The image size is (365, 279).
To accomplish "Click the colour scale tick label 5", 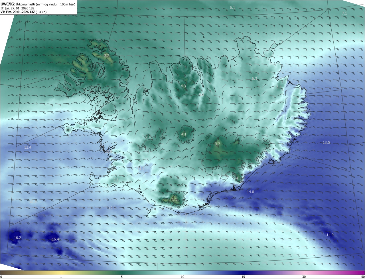I will coord(122,277).
